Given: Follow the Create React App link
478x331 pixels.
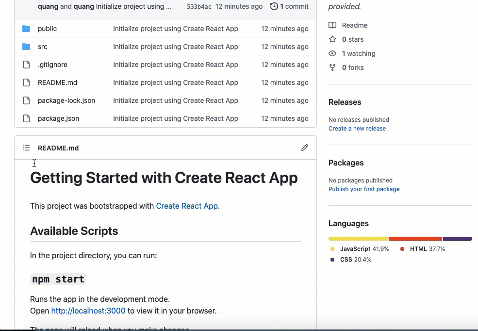Looking at the screenshot, I should (x=187, y=206).
